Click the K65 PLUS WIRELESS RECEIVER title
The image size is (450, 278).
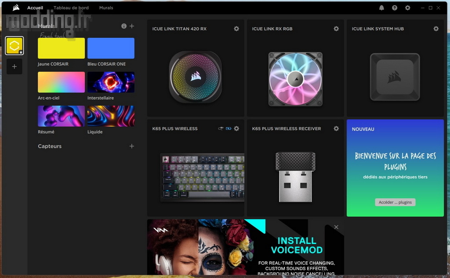pyautogui.click(x=287, y=128)
